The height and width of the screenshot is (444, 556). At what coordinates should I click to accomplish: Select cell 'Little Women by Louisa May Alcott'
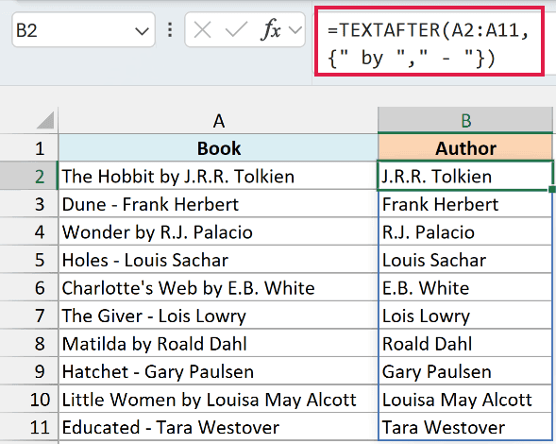coord(218,399)
